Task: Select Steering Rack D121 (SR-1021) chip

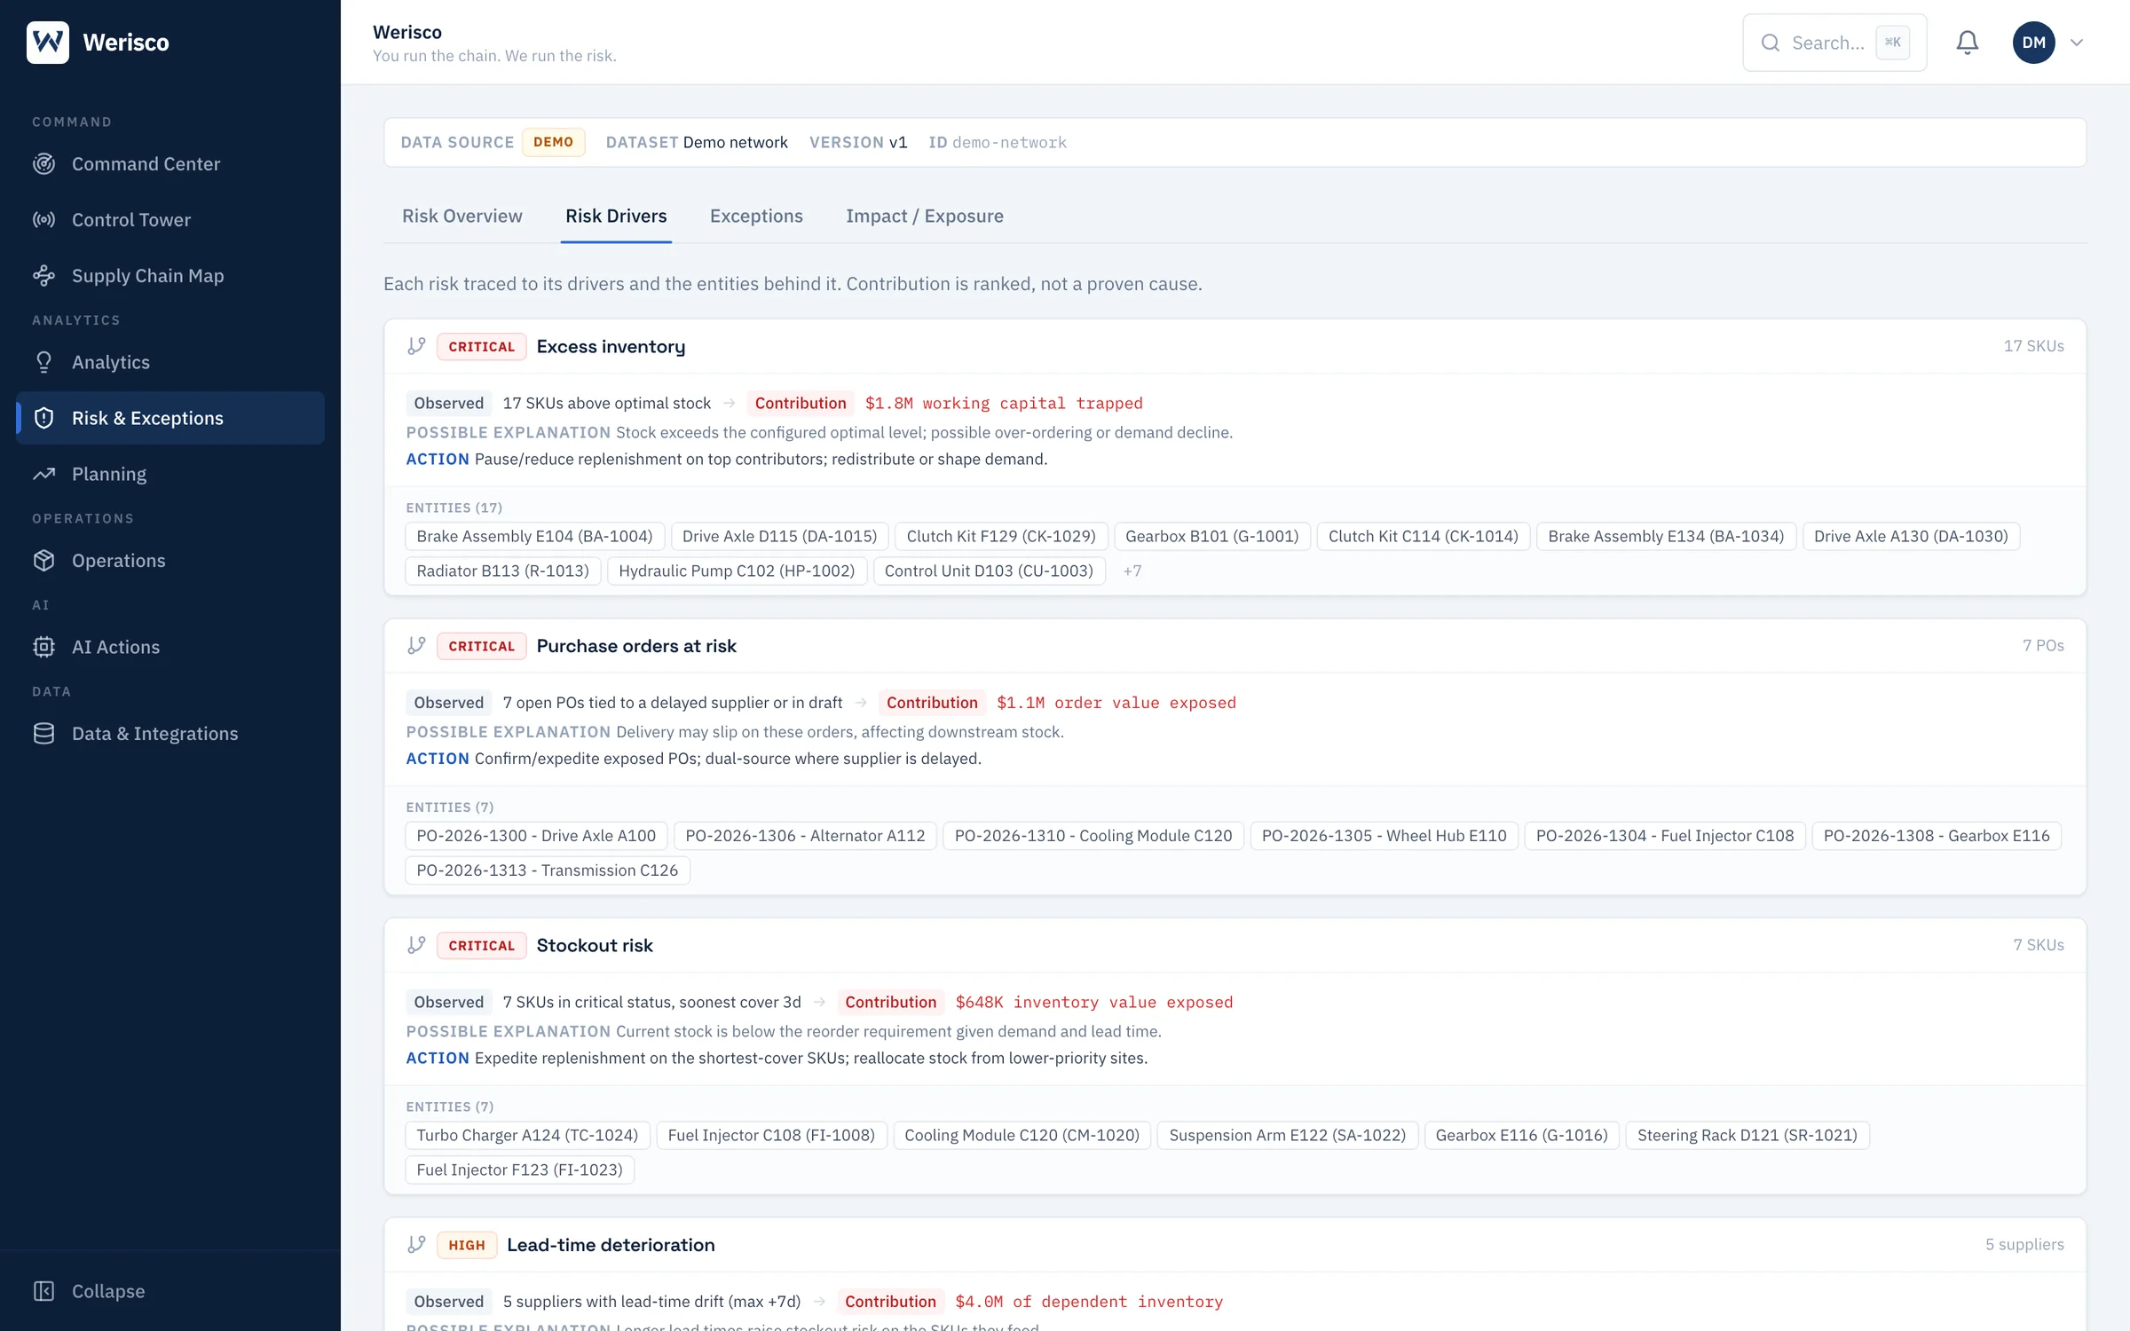Action: tap(1747, 1135)
